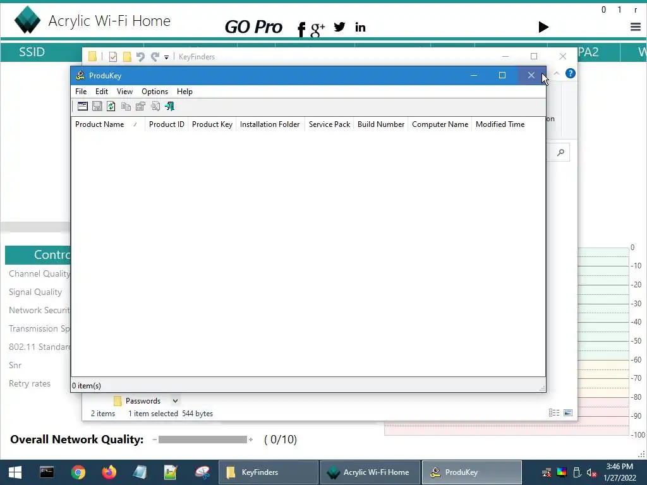Sort by Computer Name column header
The height and width of the screenshot is (485, 647).
coord(440,124)
